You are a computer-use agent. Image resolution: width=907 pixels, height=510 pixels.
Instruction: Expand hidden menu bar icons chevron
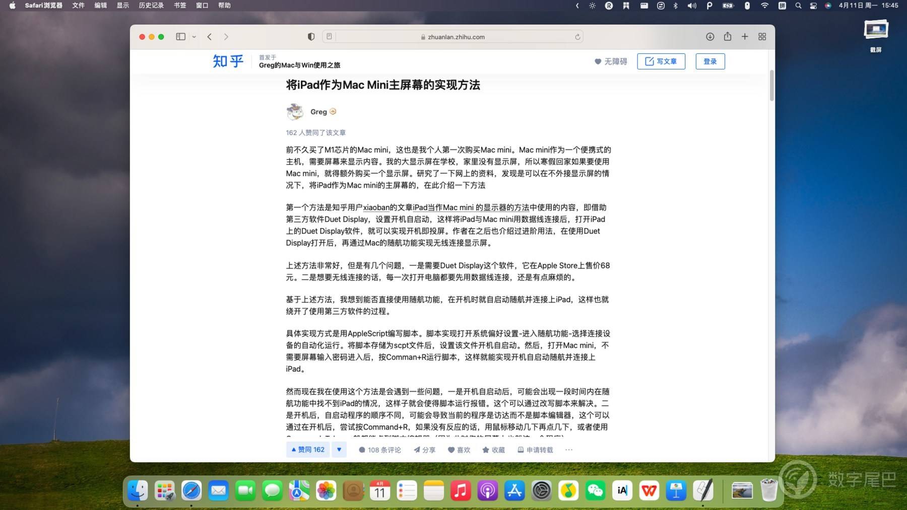coord(577,6)
